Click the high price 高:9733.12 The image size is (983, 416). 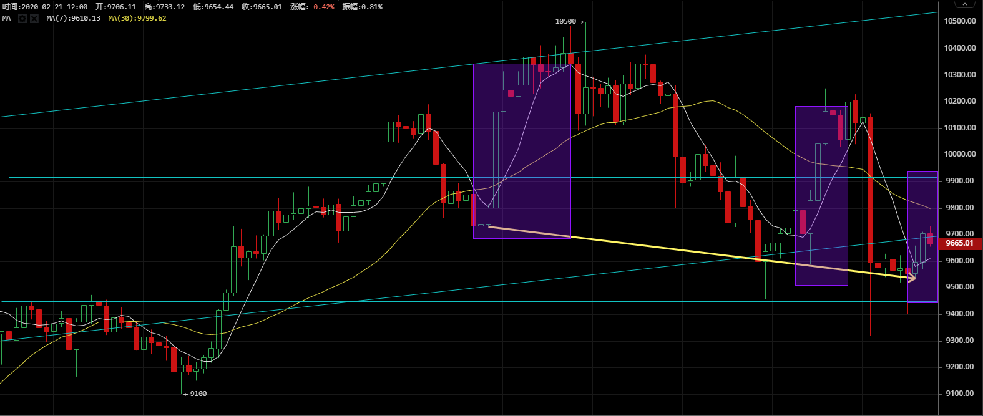point(164,7)
